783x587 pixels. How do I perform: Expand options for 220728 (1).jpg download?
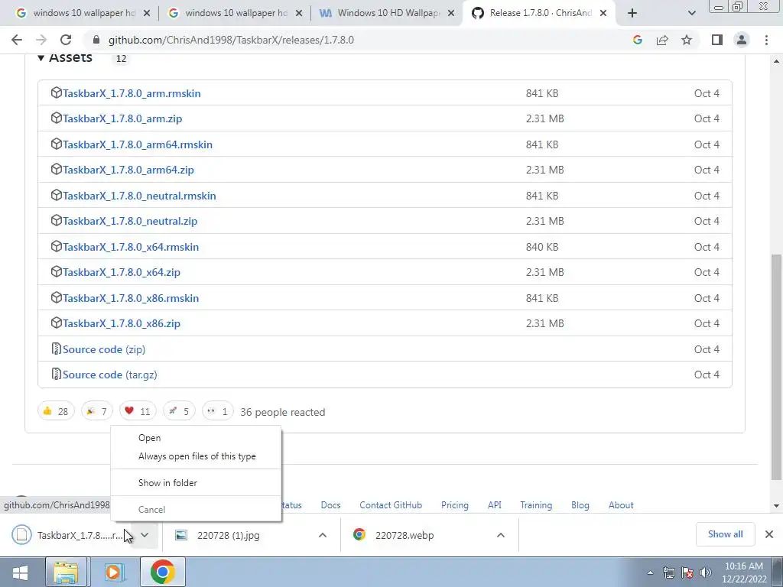(x=323, y=535)
